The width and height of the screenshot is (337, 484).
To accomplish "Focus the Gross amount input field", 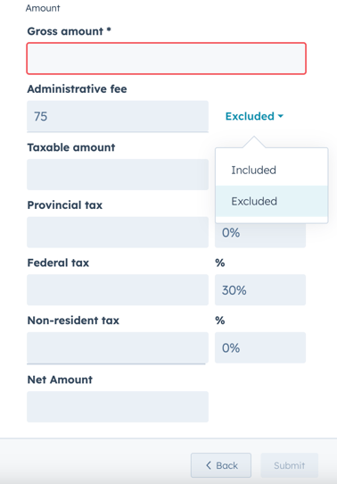I will pyautogui.click(x=167, y=58).
